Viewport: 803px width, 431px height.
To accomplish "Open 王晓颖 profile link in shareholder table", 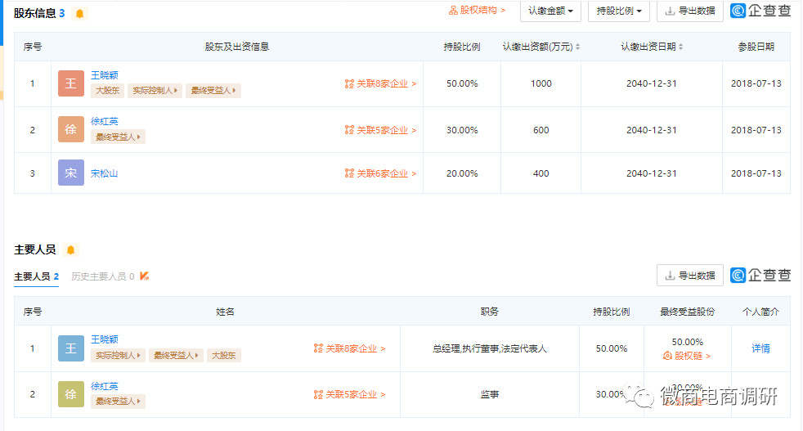I will pyautogui.click(x=105, y=75).
